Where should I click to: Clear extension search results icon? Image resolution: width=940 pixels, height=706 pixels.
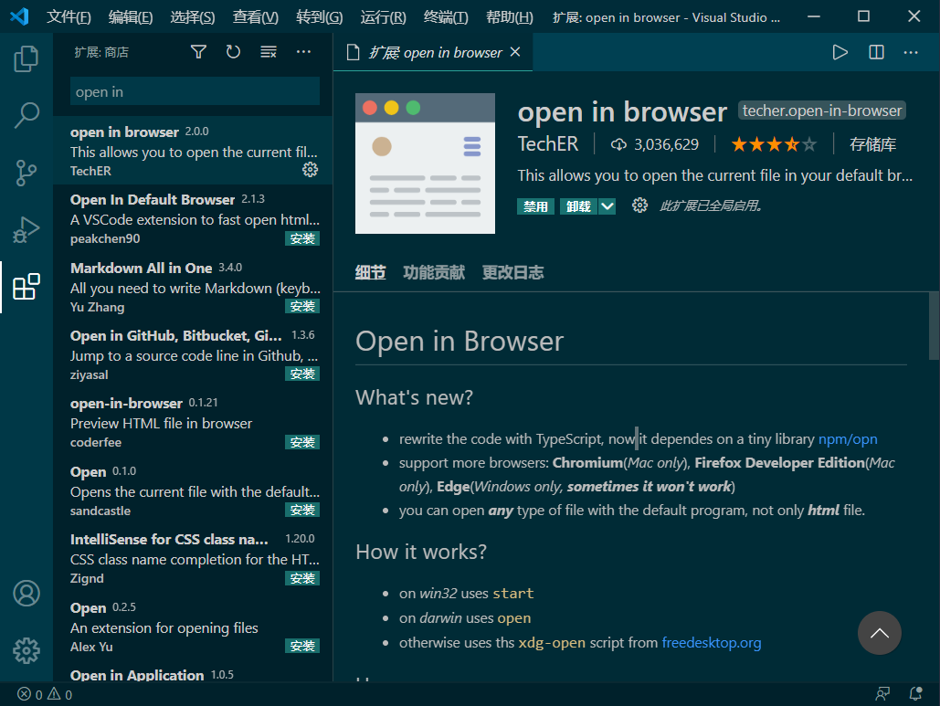(269, 52)
